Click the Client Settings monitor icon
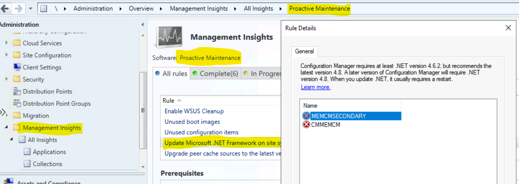 [x=17, y=67]
